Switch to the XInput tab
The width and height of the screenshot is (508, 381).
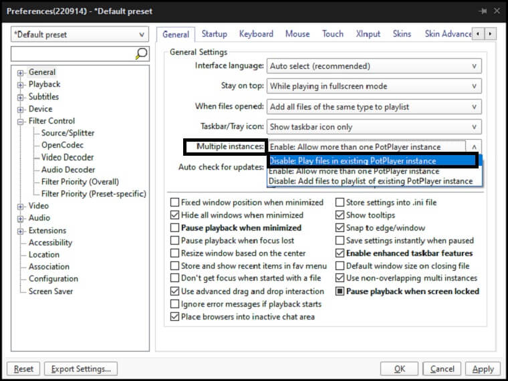(x=368, y=34)
